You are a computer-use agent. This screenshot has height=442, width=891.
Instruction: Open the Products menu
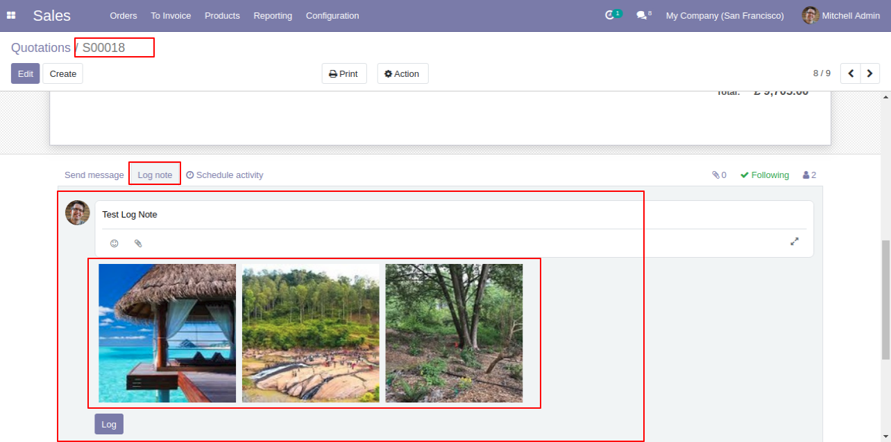pyautogui.click(x=222, y=15)
